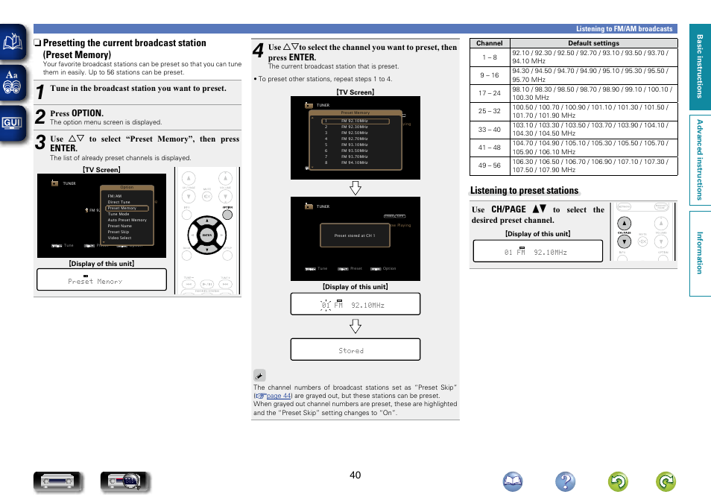Click the CH/PAGE down button on the remote
The image size is (711, 503).
(x=625, y=241)
